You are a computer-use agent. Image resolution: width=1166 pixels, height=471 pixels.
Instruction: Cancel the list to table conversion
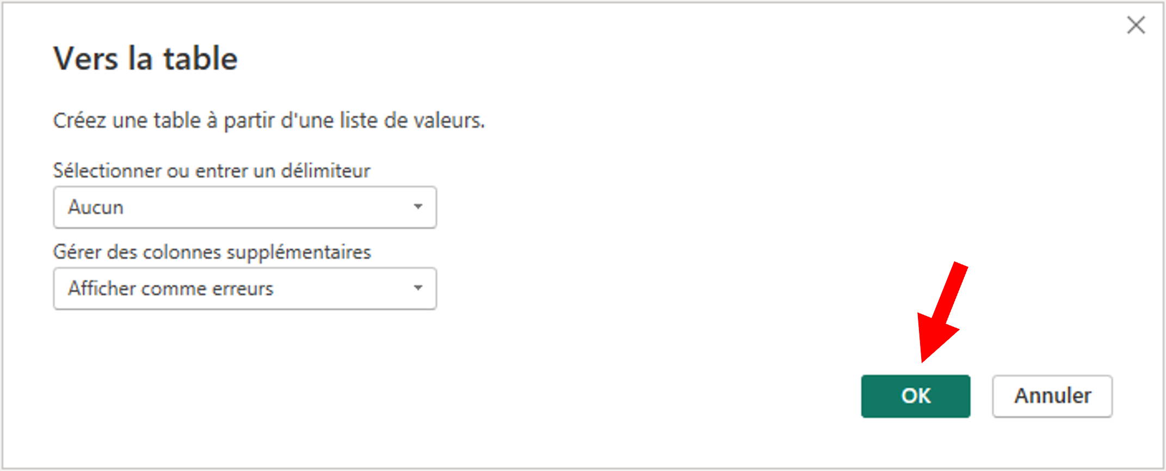[1052, 396]
